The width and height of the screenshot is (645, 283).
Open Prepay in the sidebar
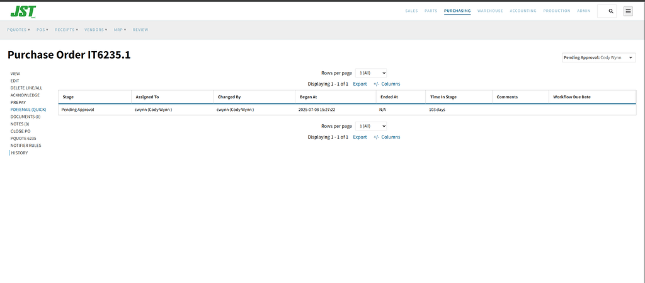(18, 103)
